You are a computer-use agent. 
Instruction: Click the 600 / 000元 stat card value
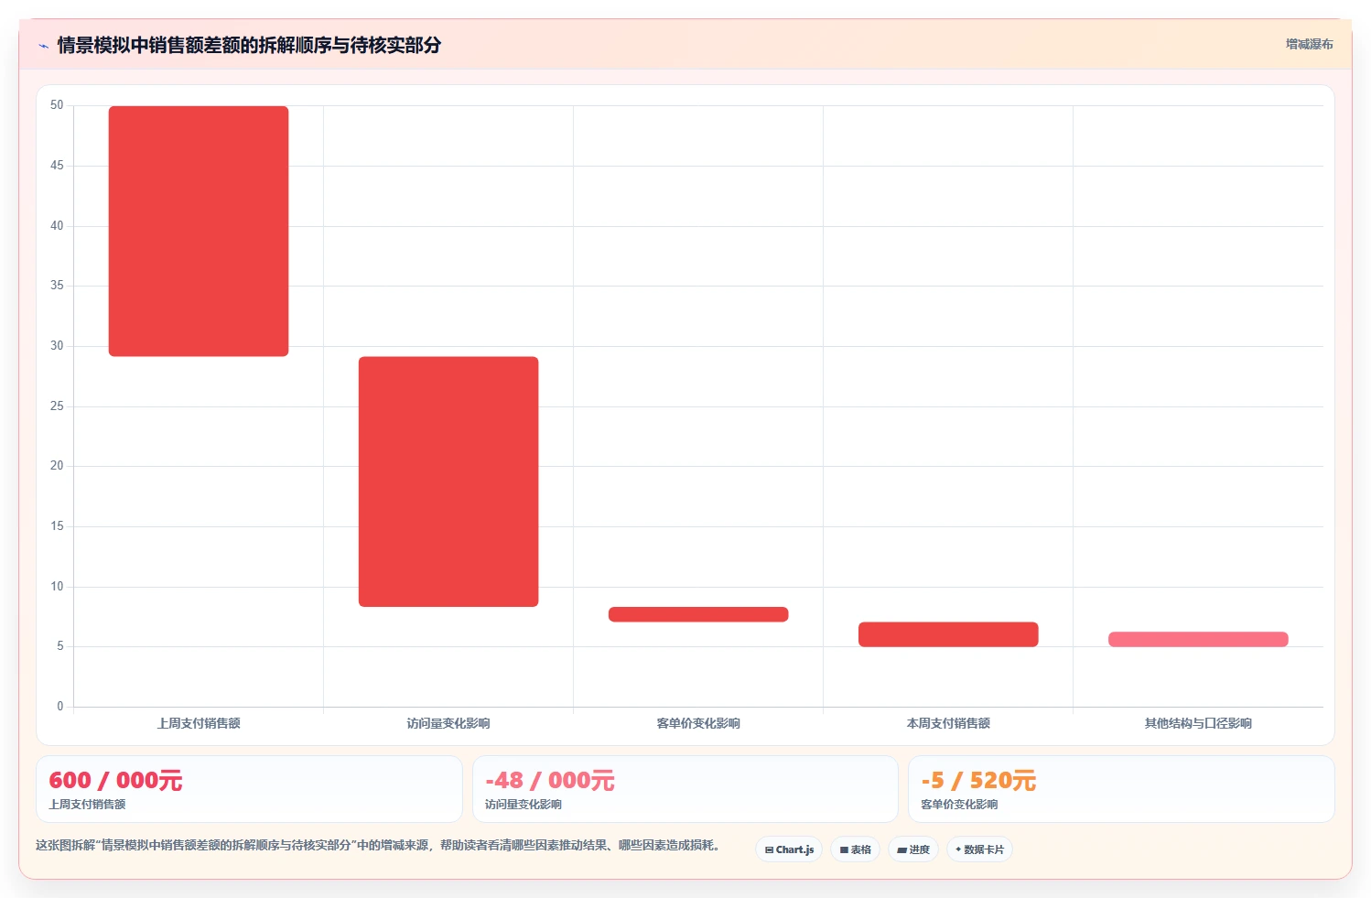pyautogui.click(x=115, y=780)
